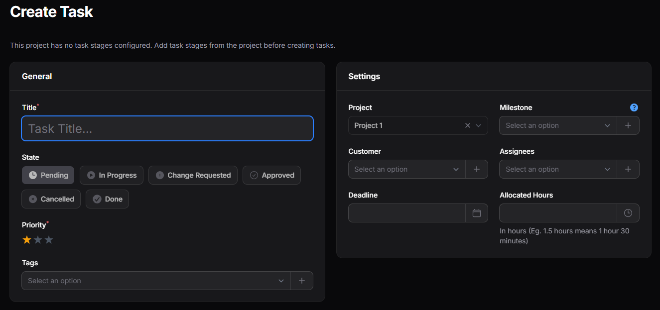Open the Project dropdown showing Project 1
The width and height of the screenshot is (660, 310).
pyautogui.click(x=418, y=125)
